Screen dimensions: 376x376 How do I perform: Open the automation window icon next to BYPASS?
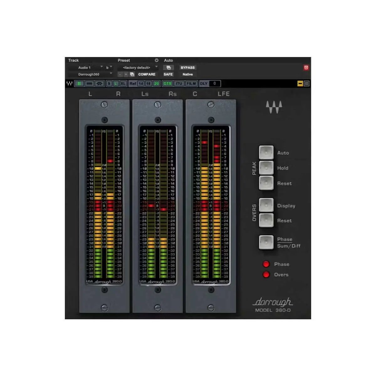168,68
